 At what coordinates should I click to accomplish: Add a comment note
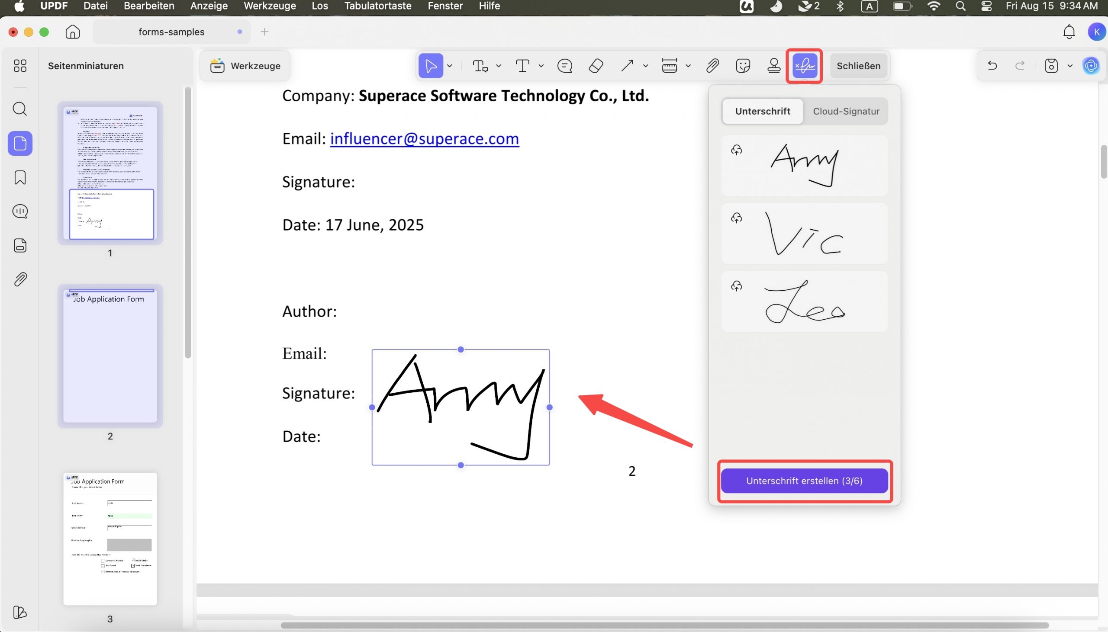[564, 66]
